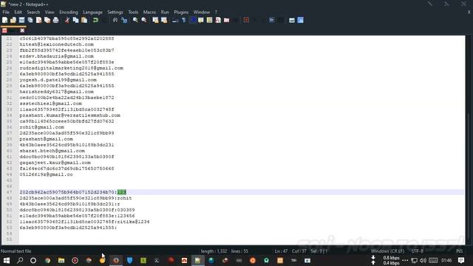Toggle show all characters pilcrow icon
The height and width of the screenshot is (266, 473).
point(184,20)
